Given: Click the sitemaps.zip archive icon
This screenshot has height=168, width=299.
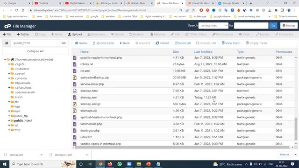Looking at the screenshot, I should tap(75, 111).
